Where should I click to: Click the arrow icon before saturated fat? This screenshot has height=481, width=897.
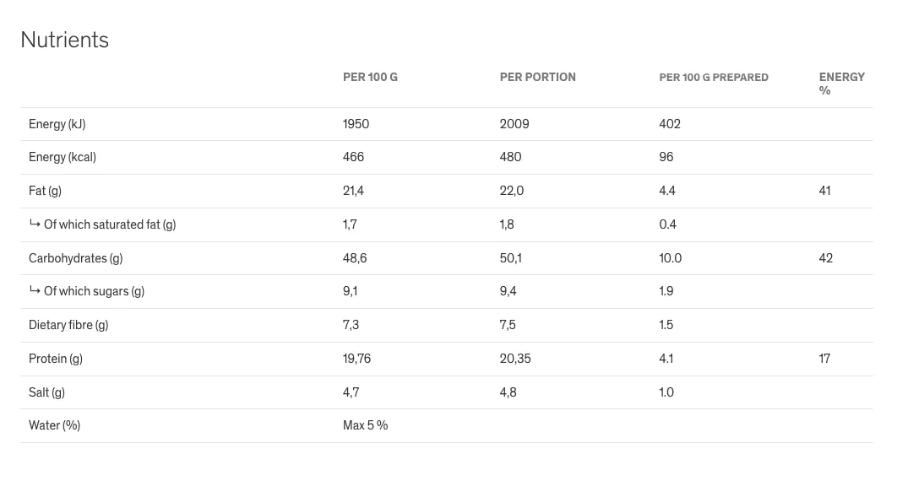(x=35, y=224)
